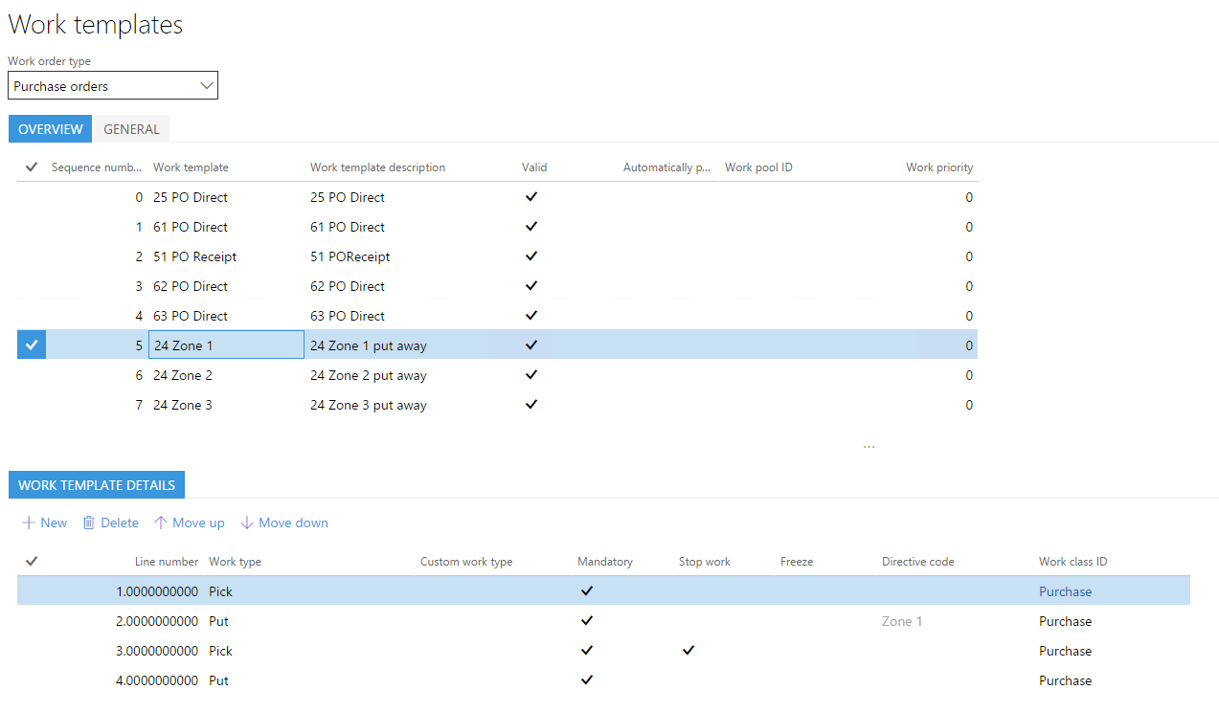Viewport: 1219px width, 712px height.
Task: Click the New plus icon
Action: click(x=29, y=523)
